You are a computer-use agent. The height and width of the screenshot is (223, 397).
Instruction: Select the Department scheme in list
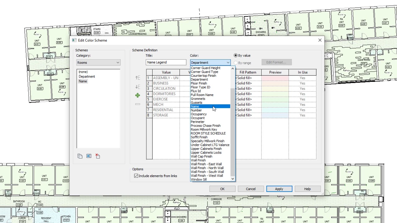tap(87, 77)
